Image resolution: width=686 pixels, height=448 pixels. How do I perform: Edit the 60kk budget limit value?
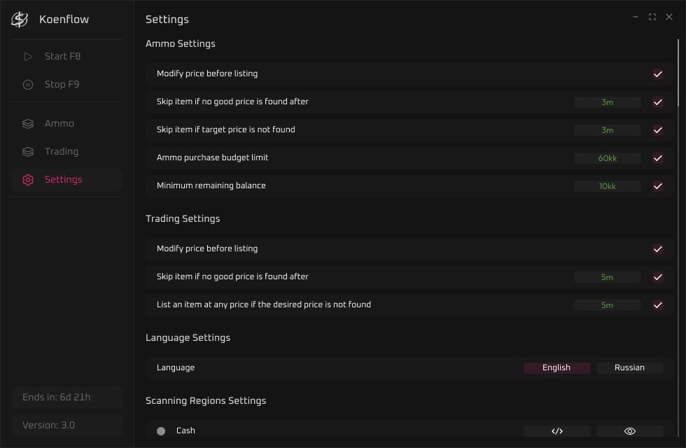[608, 158]
